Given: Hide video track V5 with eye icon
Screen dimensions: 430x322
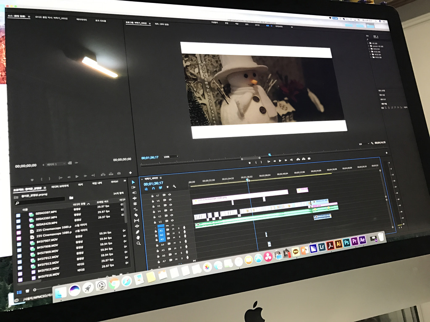Looking at the screenshot, I should pyautogui.click(x=171, y=205).
